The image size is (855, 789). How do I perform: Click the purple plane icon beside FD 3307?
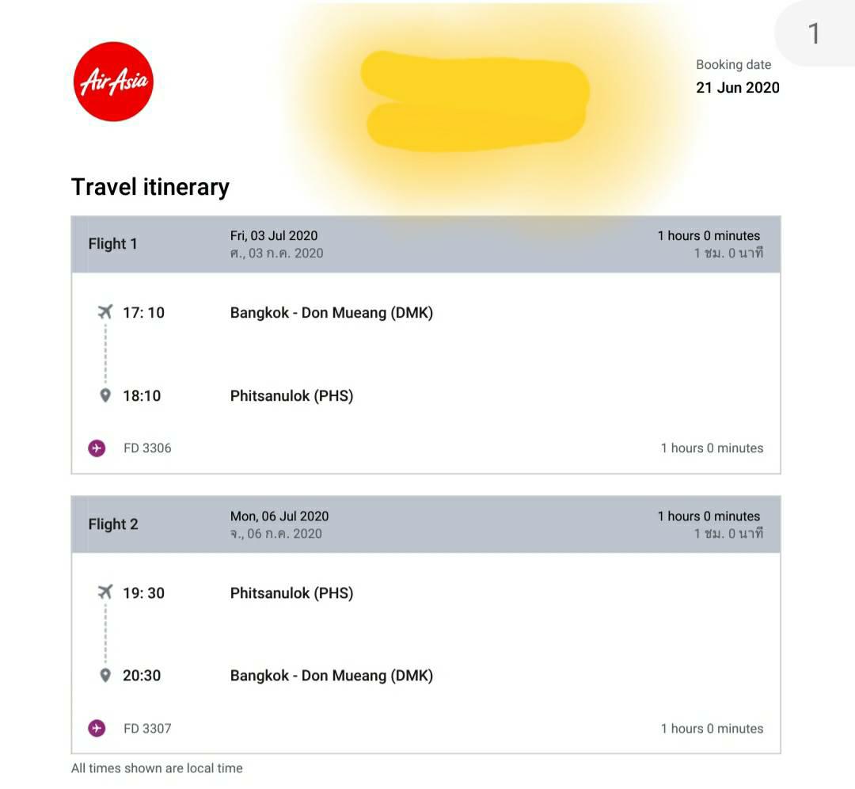(x=97, y=728)
